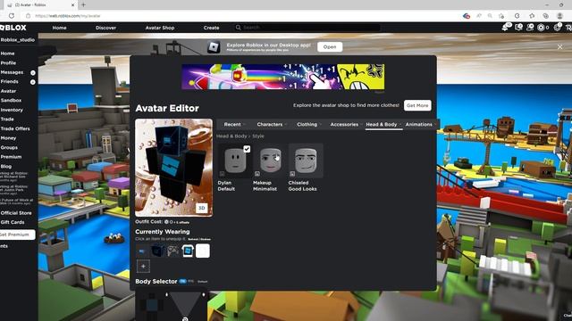Screen dimensions: 572x321
Task: Click the plus tile under Currently Wearing
Action: [143, 266]
